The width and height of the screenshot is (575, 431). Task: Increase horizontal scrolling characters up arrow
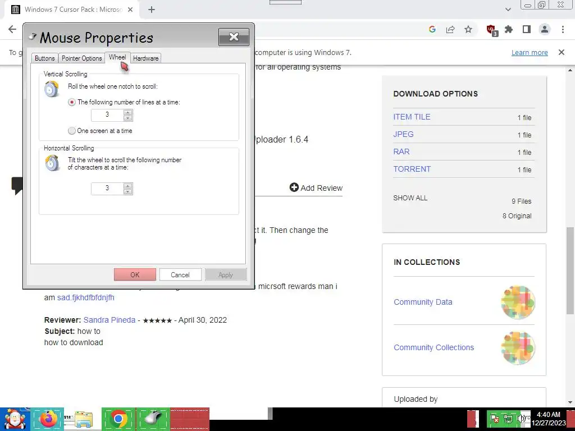[127, 186]
